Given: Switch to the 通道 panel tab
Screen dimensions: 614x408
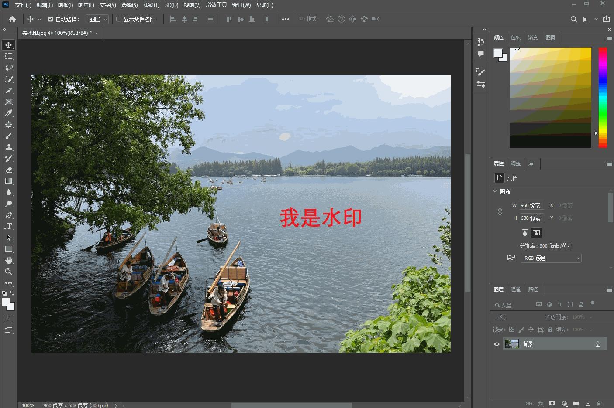Looking at the screenshot, I should point(516,289).
